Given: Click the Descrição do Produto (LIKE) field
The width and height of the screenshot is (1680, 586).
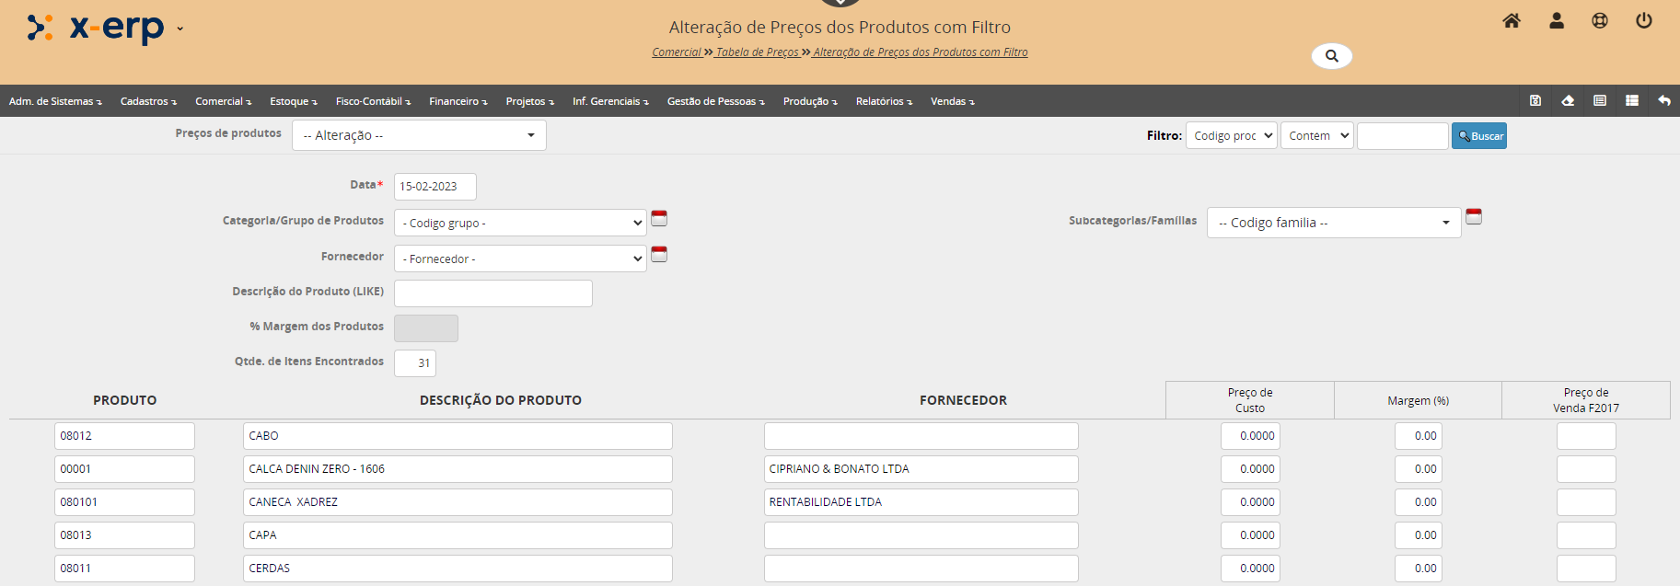Looking at the screenshot, I should click(x=492, y=293).
